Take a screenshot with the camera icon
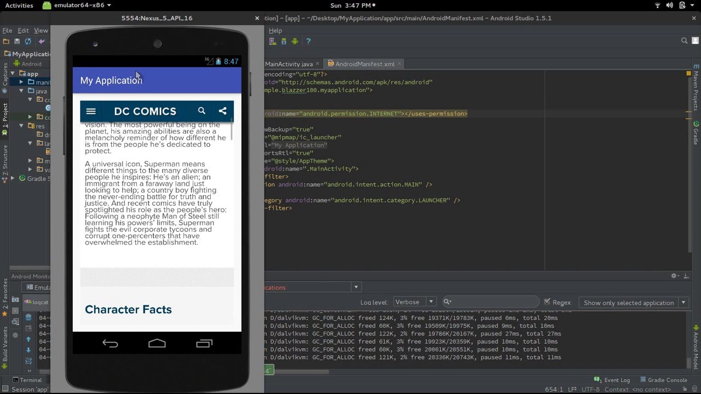The width and height of the screenshot is (701, 394). tap(15, 300)
